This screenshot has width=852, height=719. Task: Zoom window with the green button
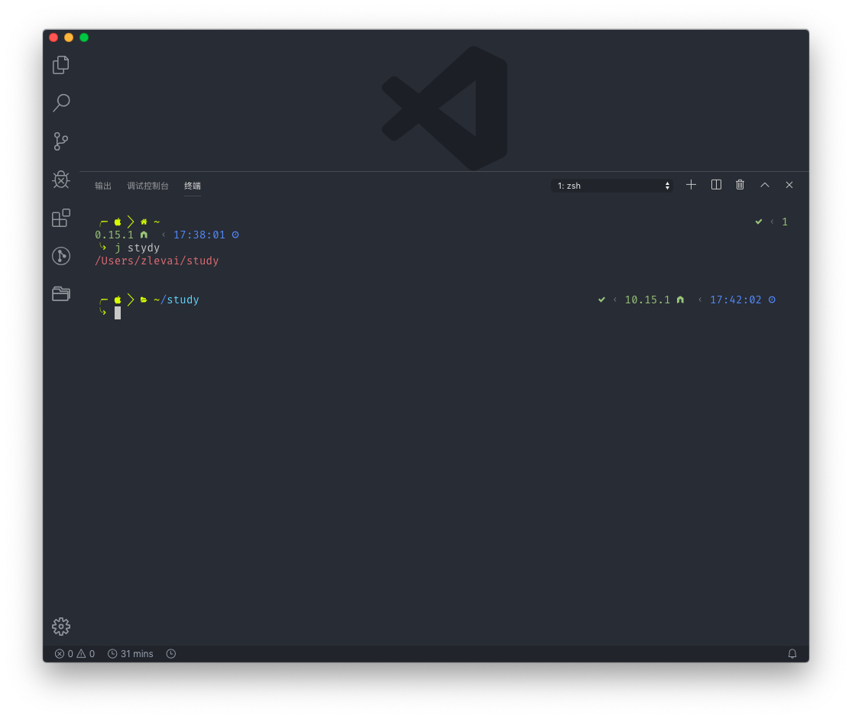(84, 37)
